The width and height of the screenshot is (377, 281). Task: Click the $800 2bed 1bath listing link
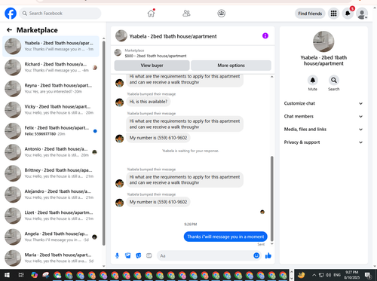(x=155, y=56)
